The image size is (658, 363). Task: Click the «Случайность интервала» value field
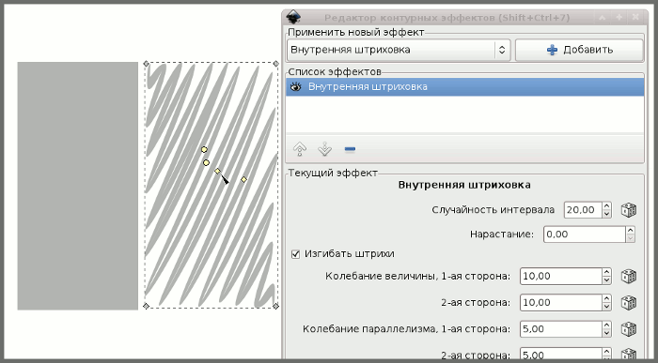point(583,210)
